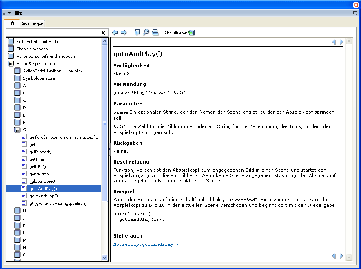The width and height of the screenshot is (361, 269).
Task: Navigate back using the blue left arrow
Action: (115, 32)
